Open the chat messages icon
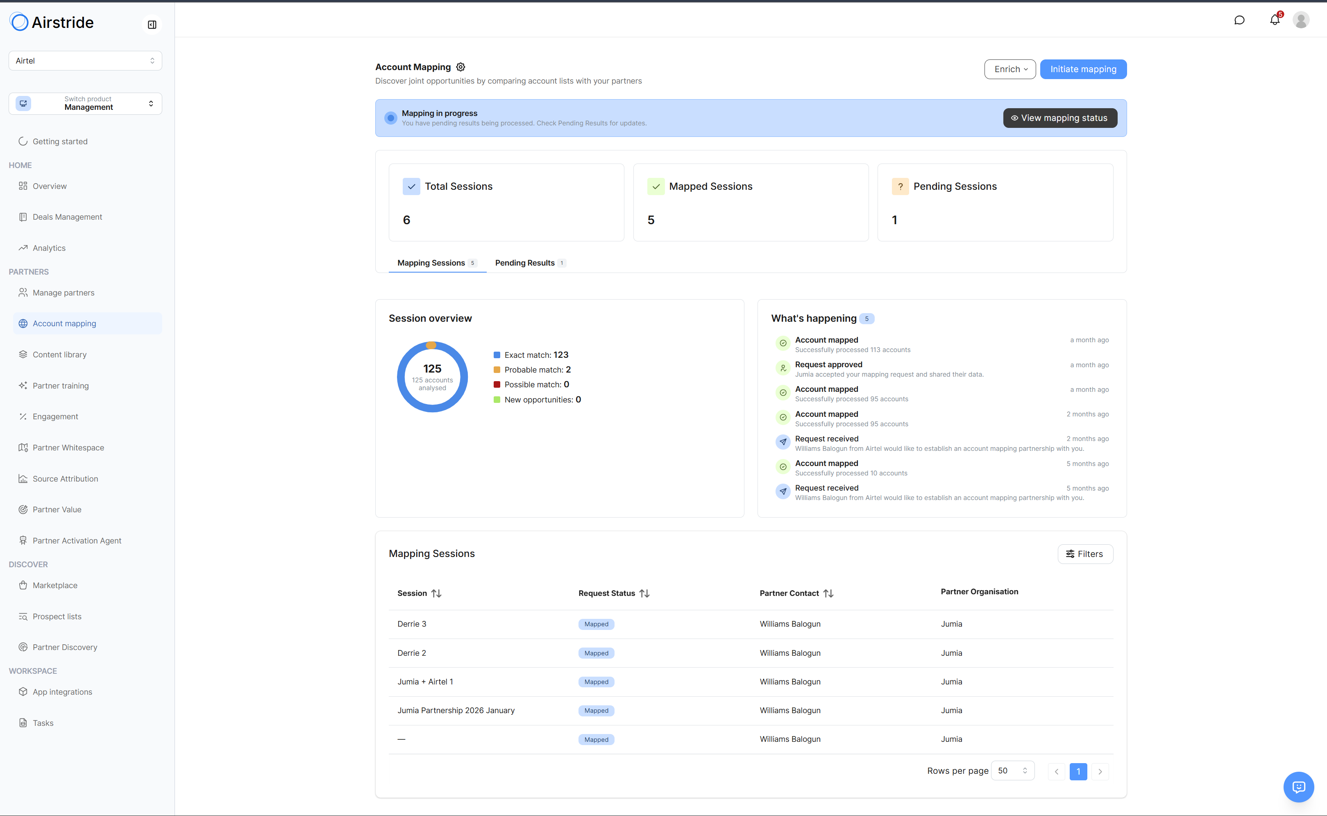1327x816 pixels. [x=1240, y=20]
